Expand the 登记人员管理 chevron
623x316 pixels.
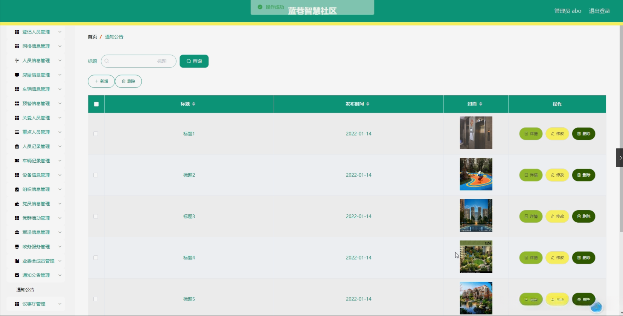60,32
